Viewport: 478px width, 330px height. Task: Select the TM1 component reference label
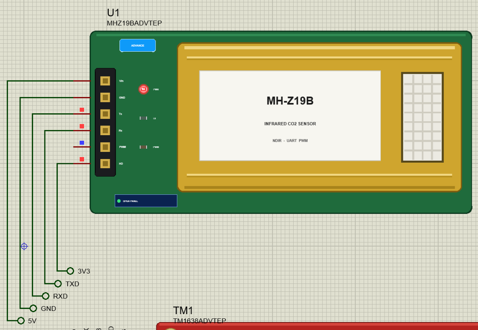[x=183, y=310]
